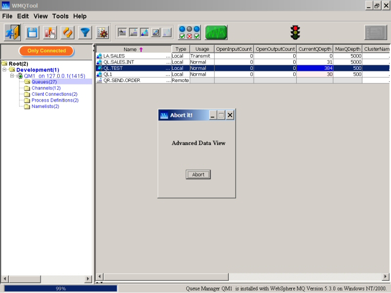The image size is (391, 293).
Task: Click the green waveform monitor icon
Action: point(216,32)
